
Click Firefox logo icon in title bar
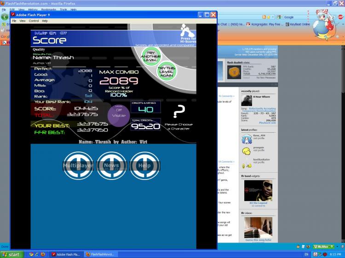point(2,3)
